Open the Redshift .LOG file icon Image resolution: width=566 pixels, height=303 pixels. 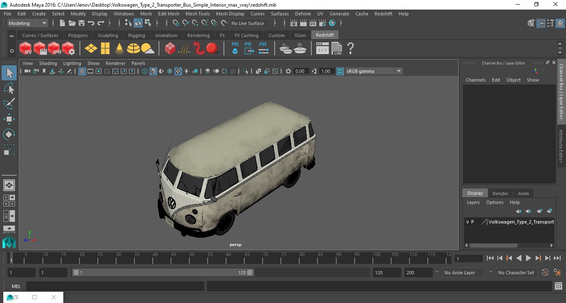337,49
